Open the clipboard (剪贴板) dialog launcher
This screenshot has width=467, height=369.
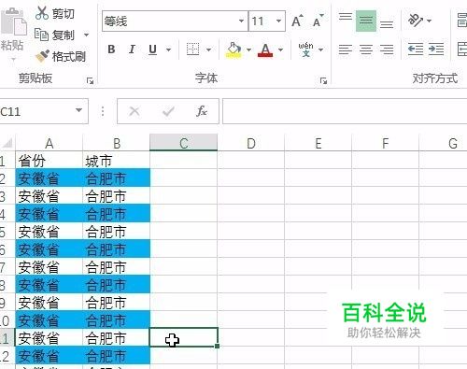pos(90,81)
